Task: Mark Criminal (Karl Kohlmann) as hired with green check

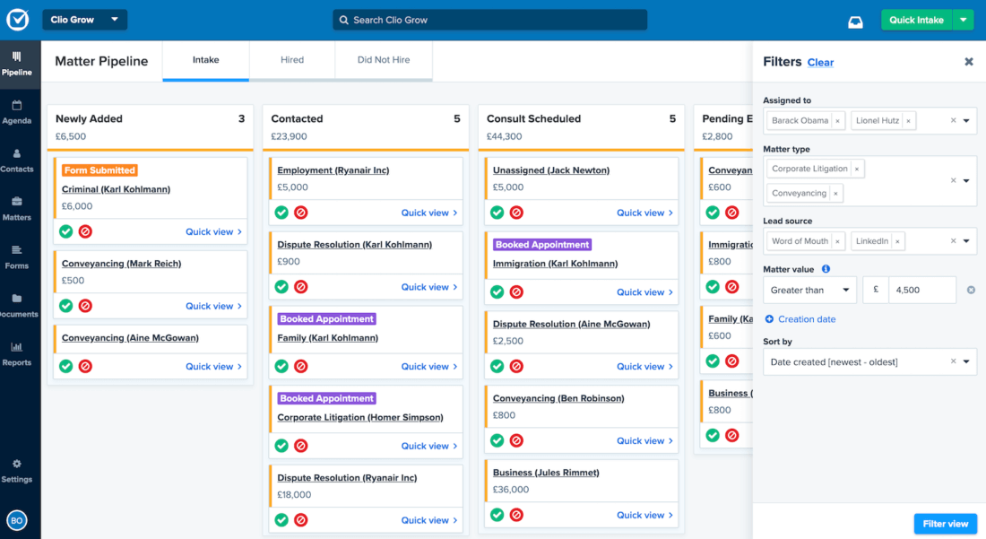Action: click(65, 231)
